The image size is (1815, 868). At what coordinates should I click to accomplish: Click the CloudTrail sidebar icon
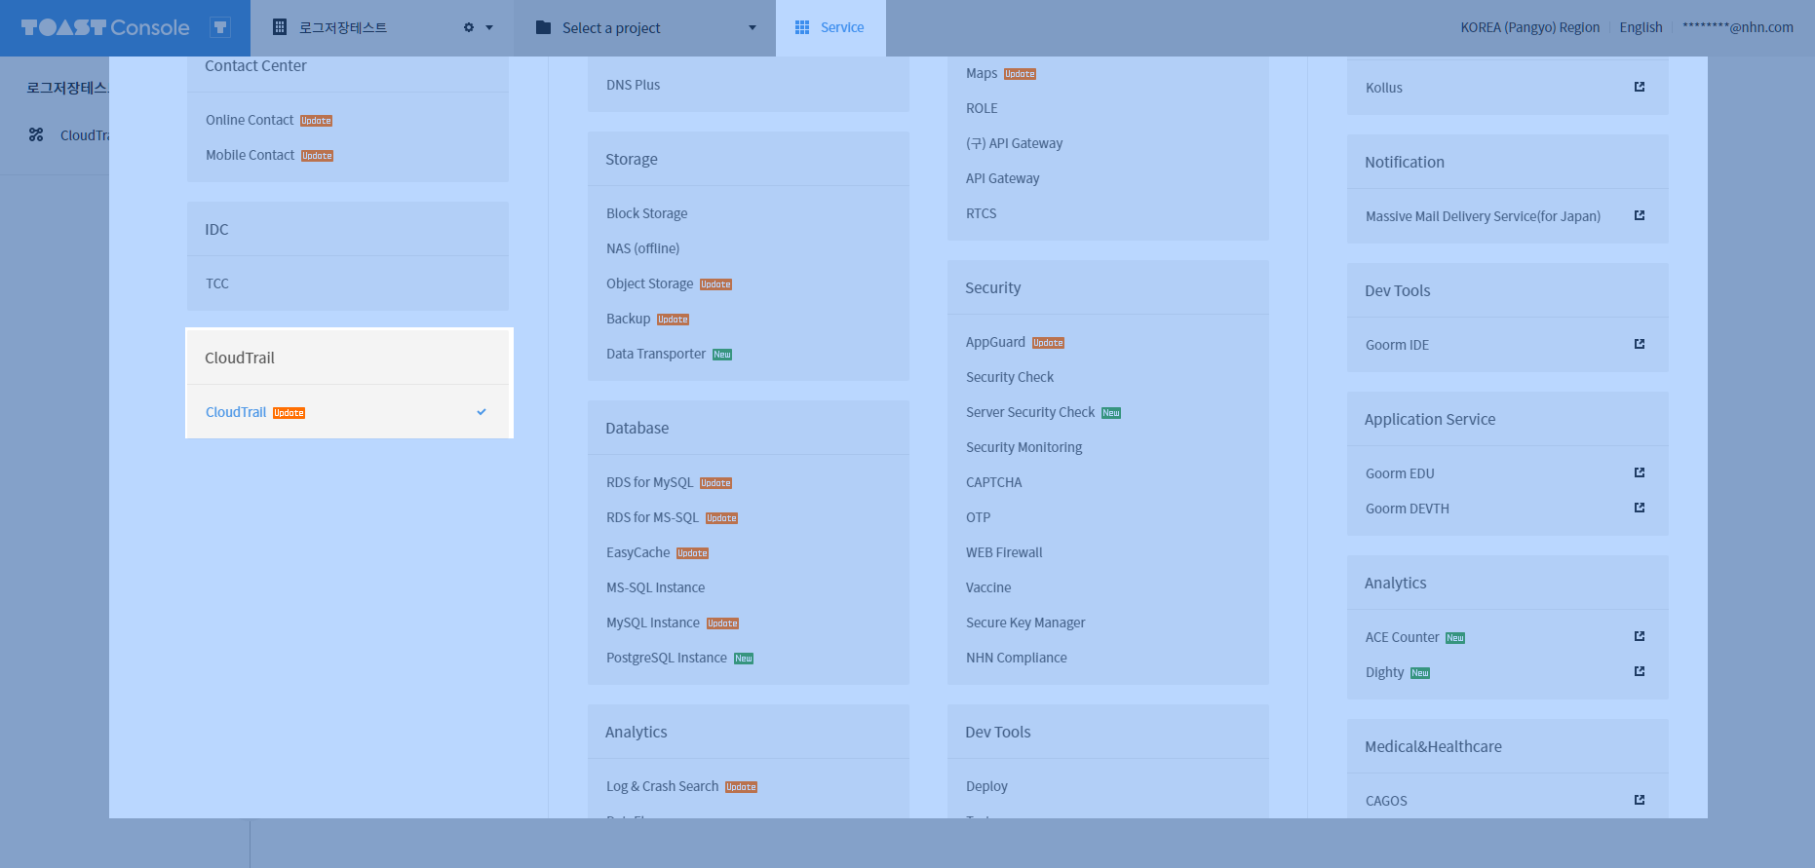tap(36, 135)
